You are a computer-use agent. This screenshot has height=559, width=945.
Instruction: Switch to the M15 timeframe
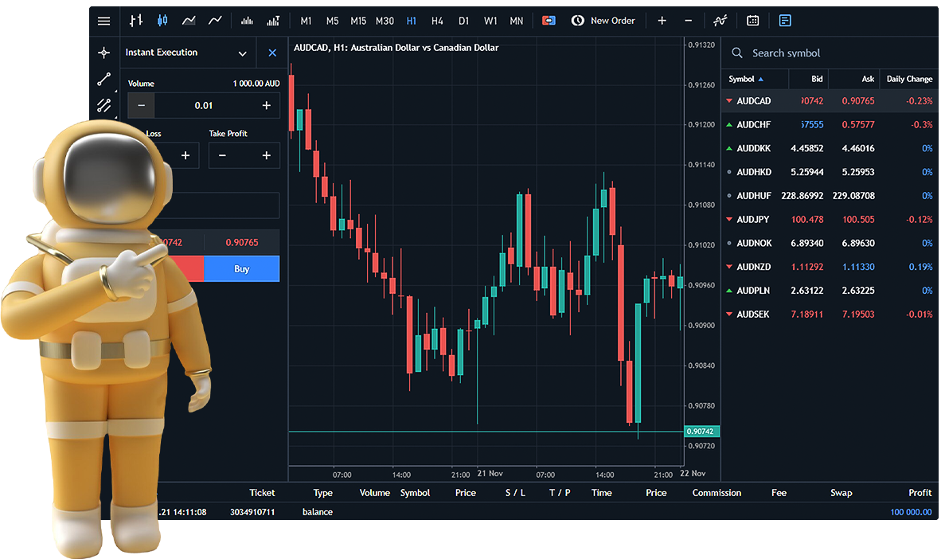[358, 21]
